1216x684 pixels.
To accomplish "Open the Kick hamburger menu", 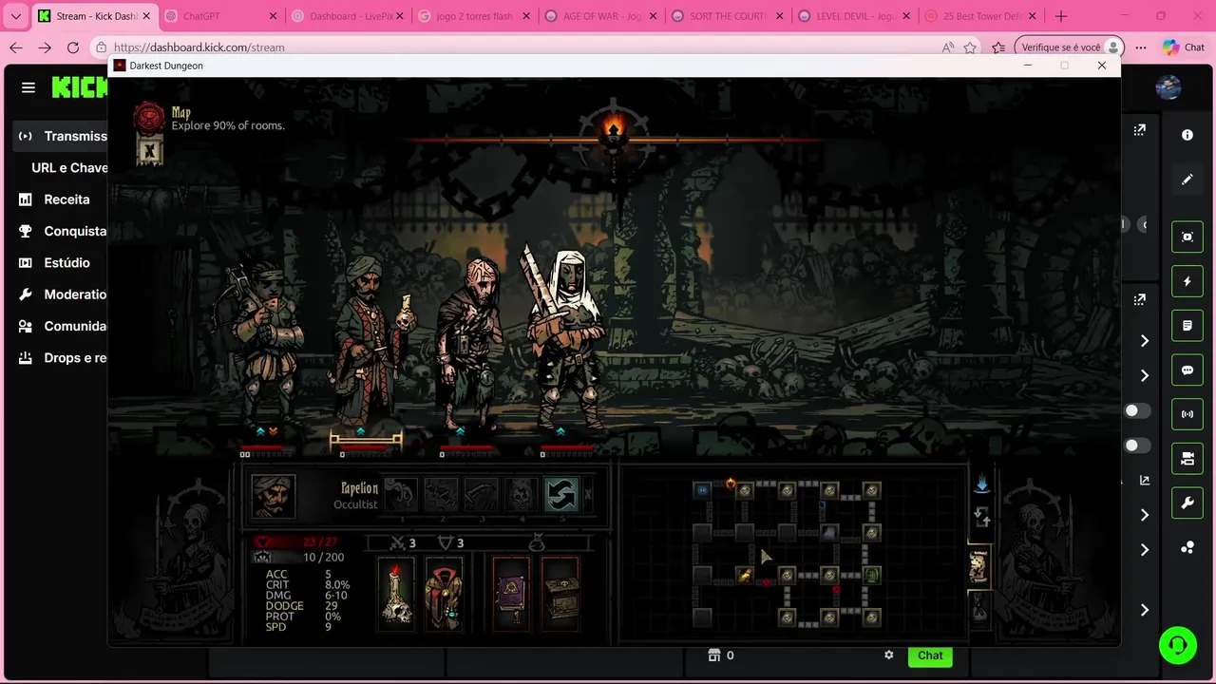I will click(28, 87).
